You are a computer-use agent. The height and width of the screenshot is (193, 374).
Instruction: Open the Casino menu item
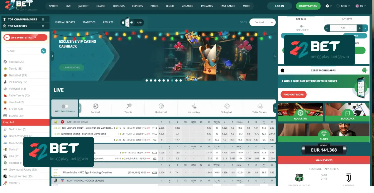101,6
